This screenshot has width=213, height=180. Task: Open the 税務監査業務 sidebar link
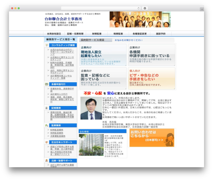tap(57, 133)
